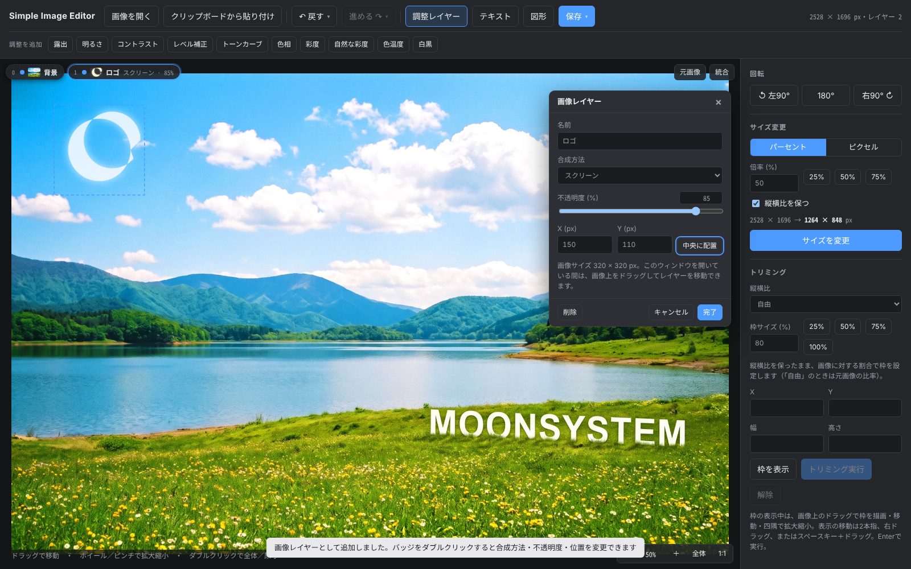This screenshot has height=569, width=911.
Task: Click the 名前 field containing ロゴ
Action: click(640, 141)
